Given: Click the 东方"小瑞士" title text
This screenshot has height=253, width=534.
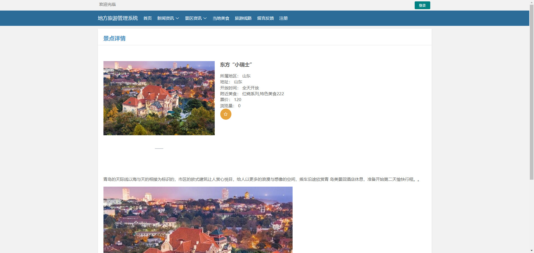Looking at the screenshot, I should [x=236, y=65].
